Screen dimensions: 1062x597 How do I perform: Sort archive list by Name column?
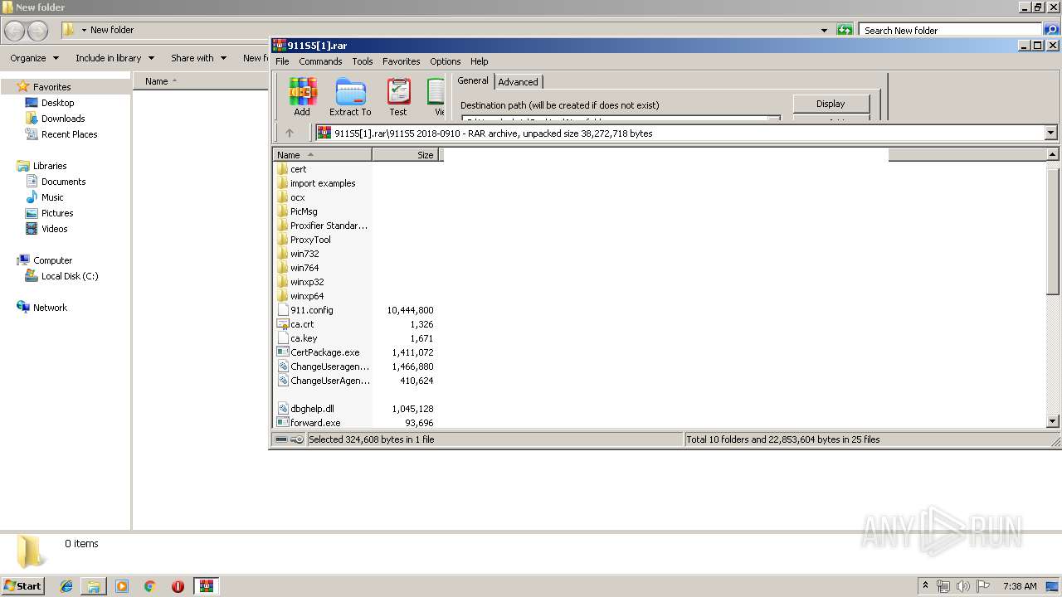coord(322,155)
